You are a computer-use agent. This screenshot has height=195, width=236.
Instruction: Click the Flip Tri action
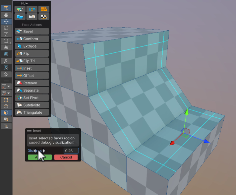click(x=32, y=61)
